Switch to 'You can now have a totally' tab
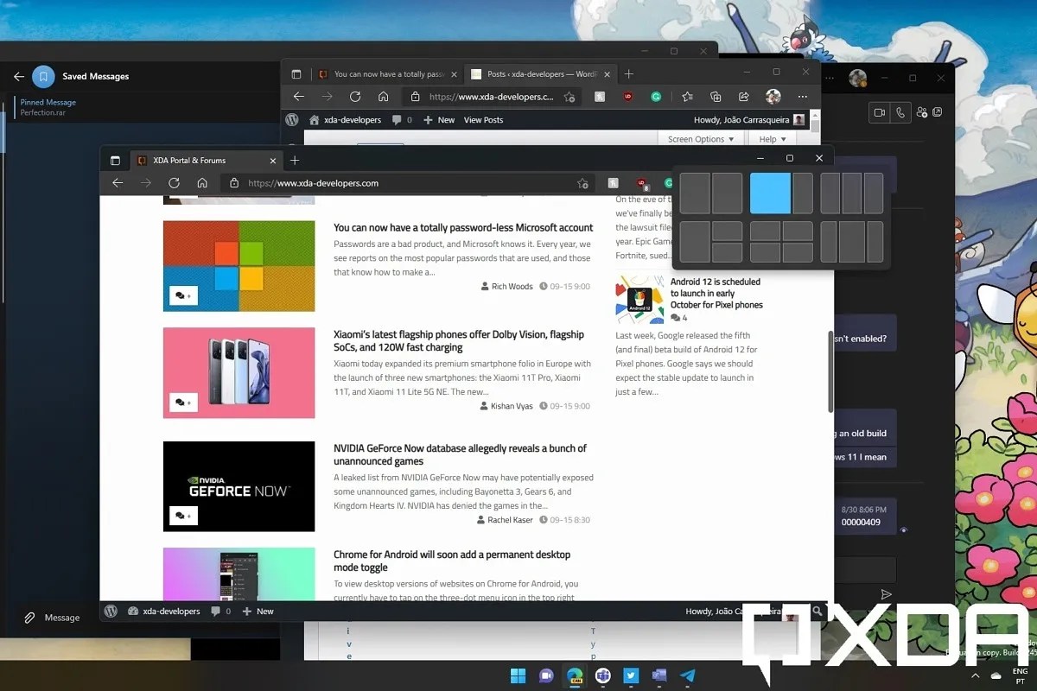Viewport: 1037px width, 691px height. [385, 74]
